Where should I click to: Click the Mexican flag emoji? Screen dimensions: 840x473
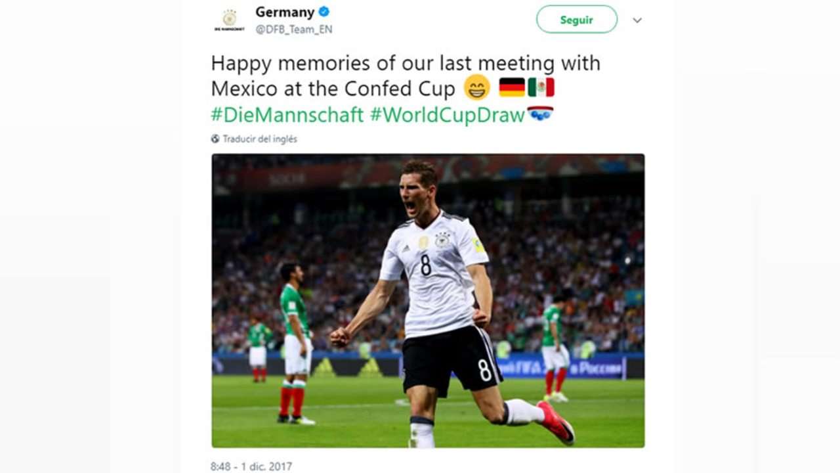click(x=541, y=87)
